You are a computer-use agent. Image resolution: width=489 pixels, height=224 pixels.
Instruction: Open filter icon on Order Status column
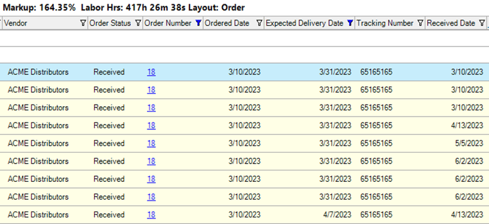138,23
